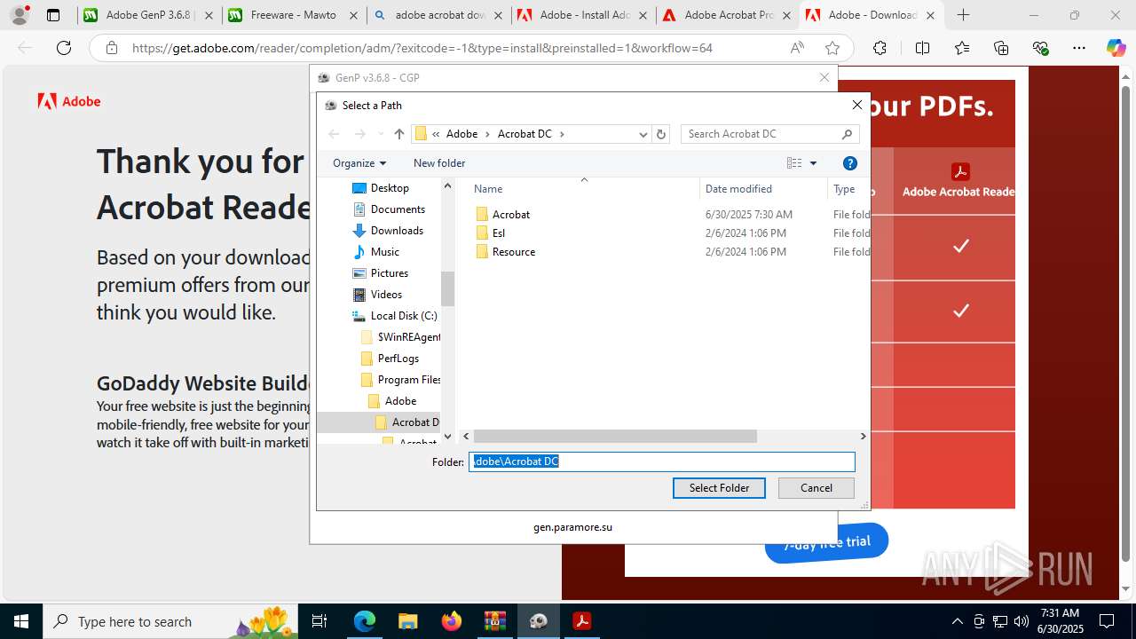Click the Select Folder button

click(x=719, y=488)
